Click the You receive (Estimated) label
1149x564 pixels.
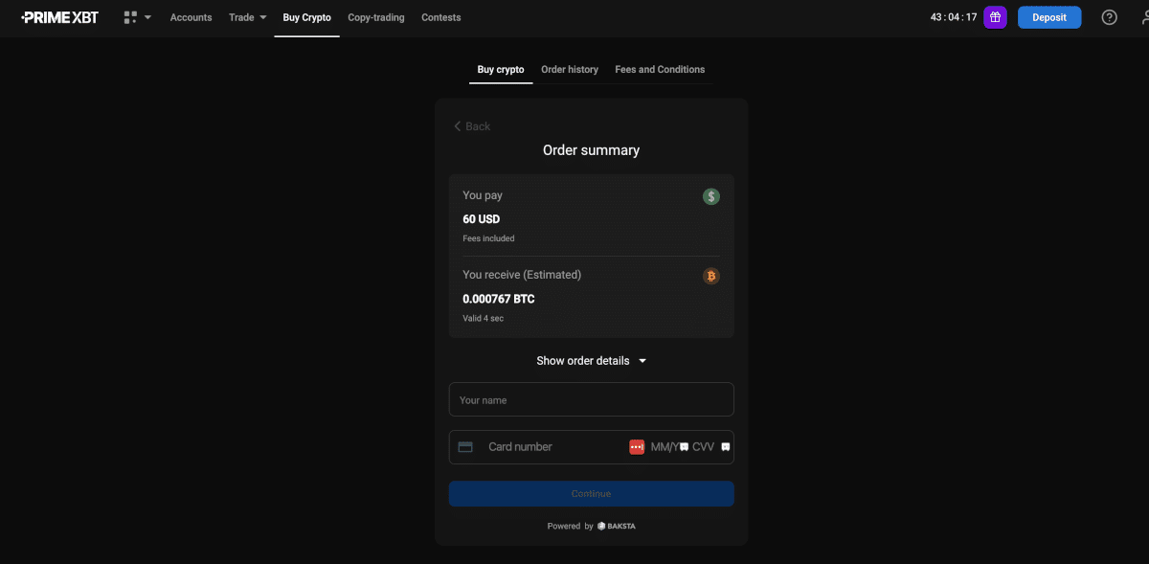coord(522,275)
